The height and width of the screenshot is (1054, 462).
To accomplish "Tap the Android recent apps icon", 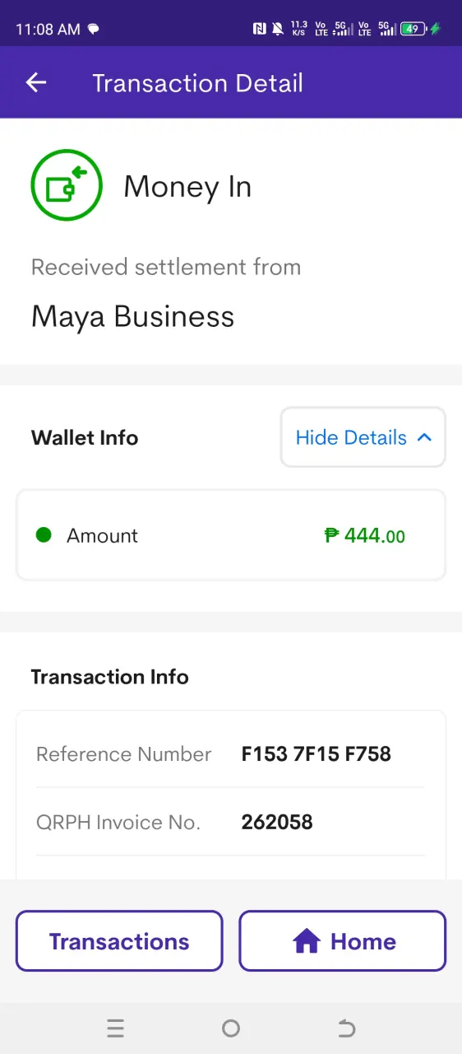I will [115, 1028].
